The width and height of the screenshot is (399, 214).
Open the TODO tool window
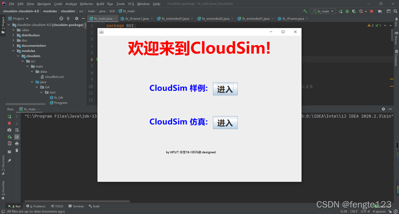(x=57, y=206)
